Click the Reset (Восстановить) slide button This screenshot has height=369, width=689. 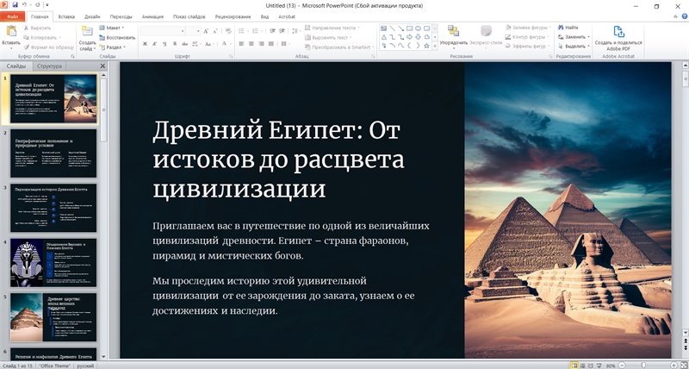point(117,37)
